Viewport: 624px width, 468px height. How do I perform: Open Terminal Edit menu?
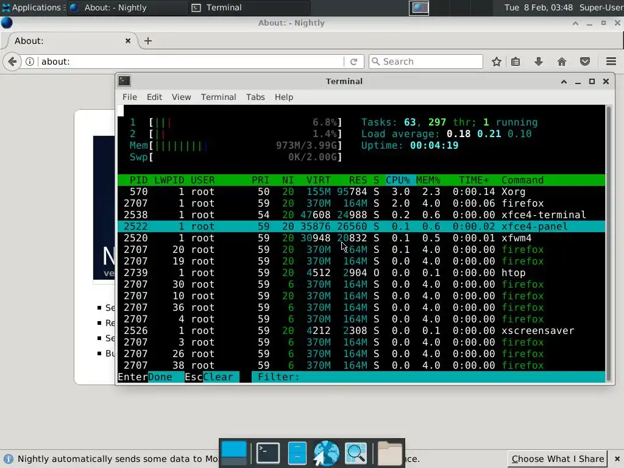[x=154, y=97]
